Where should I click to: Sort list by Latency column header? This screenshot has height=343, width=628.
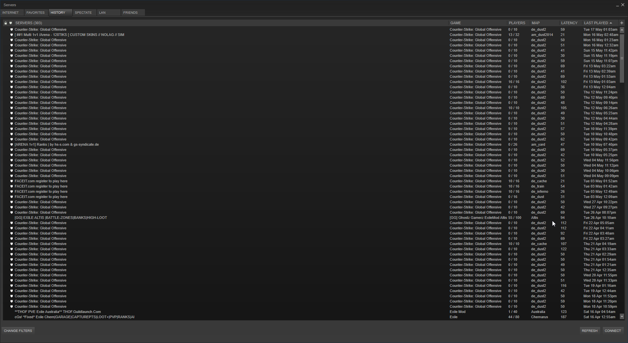point(571,23)
